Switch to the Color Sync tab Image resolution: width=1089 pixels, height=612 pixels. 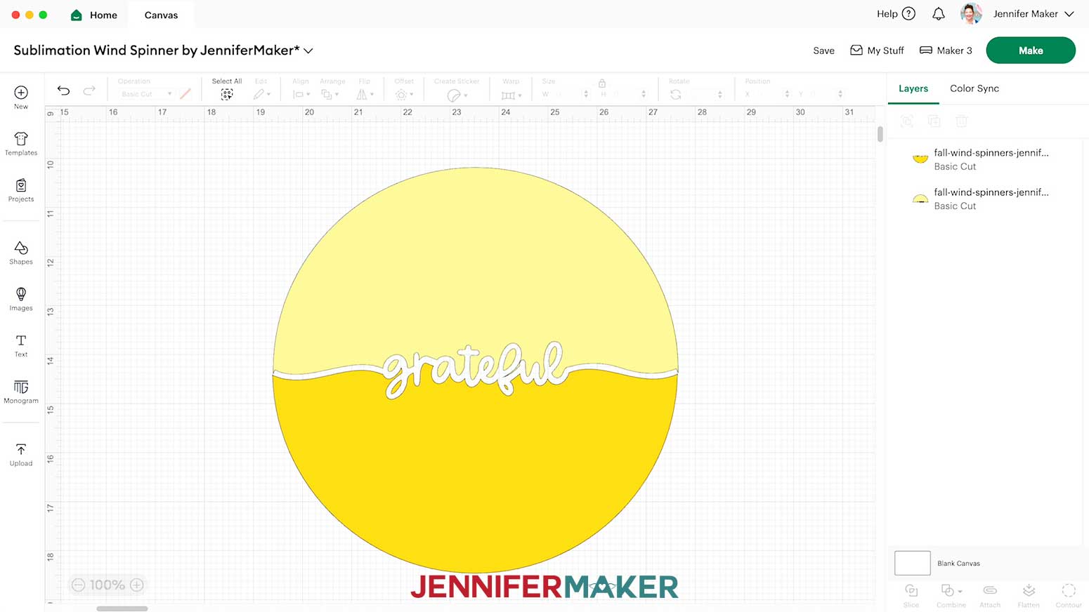(x=974, y=88)
